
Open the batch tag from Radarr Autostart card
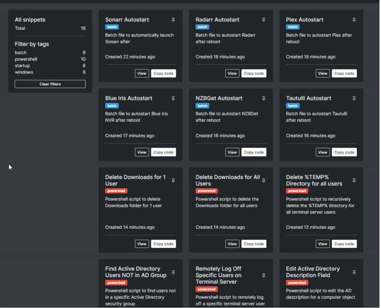click(x=202, y=27)
